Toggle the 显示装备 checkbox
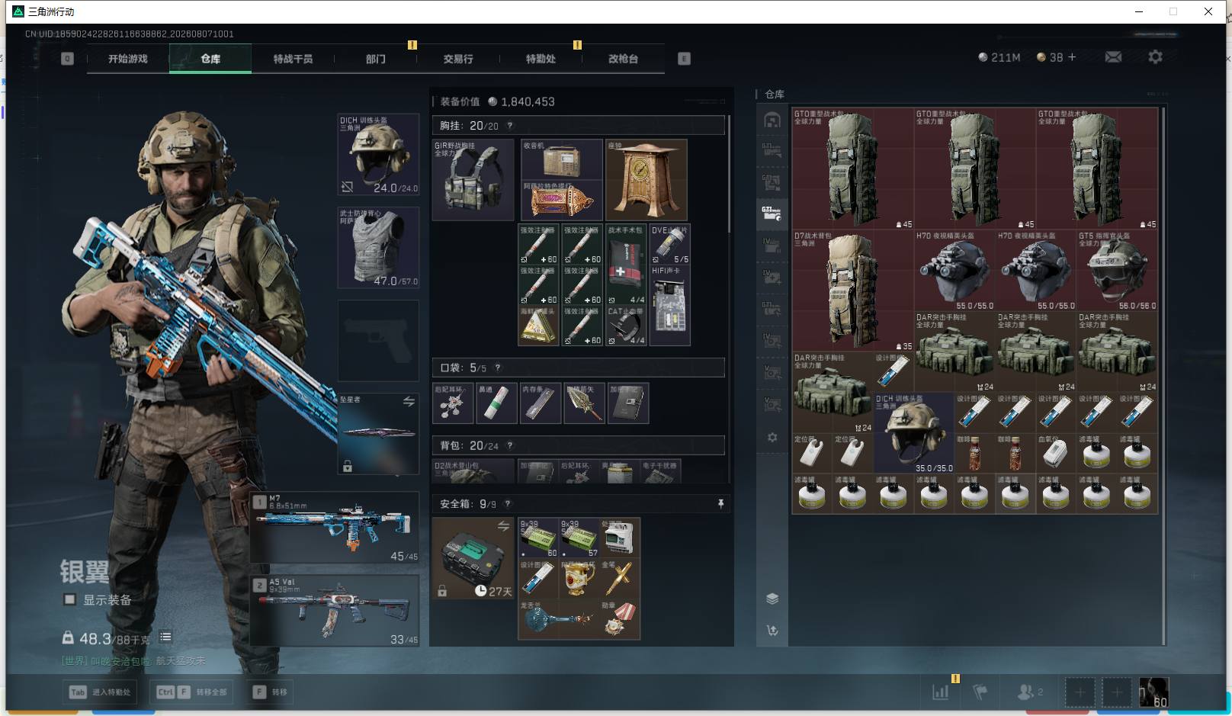1232x716 pixels. point(70,599)
